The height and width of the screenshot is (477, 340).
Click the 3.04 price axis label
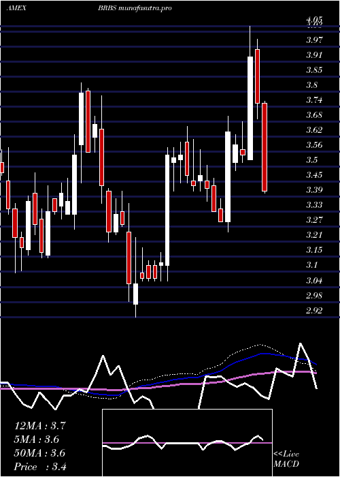coord(314,280)
